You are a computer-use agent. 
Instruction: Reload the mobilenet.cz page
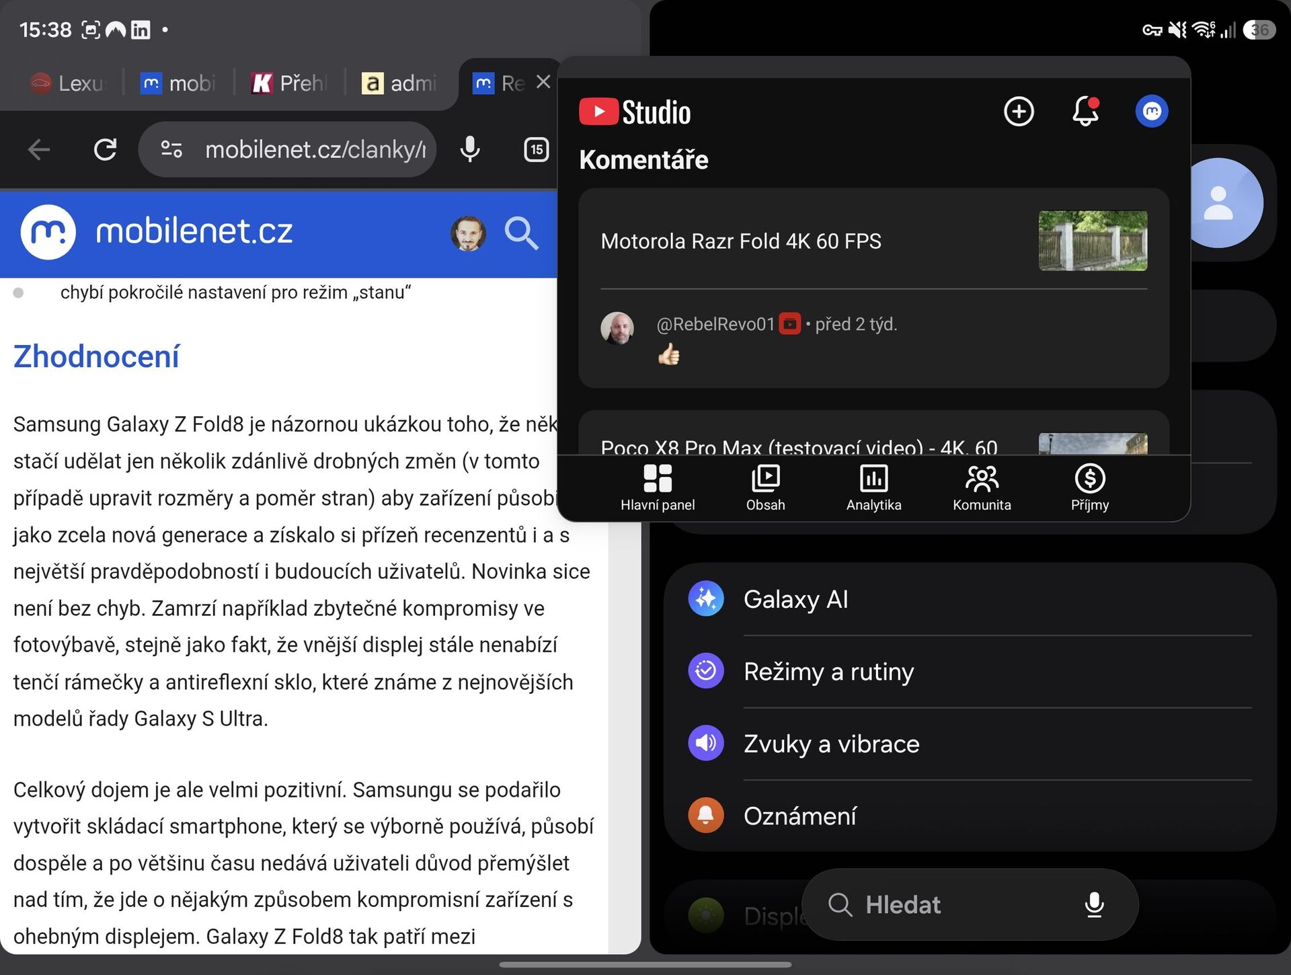click(x=105, y=149)
